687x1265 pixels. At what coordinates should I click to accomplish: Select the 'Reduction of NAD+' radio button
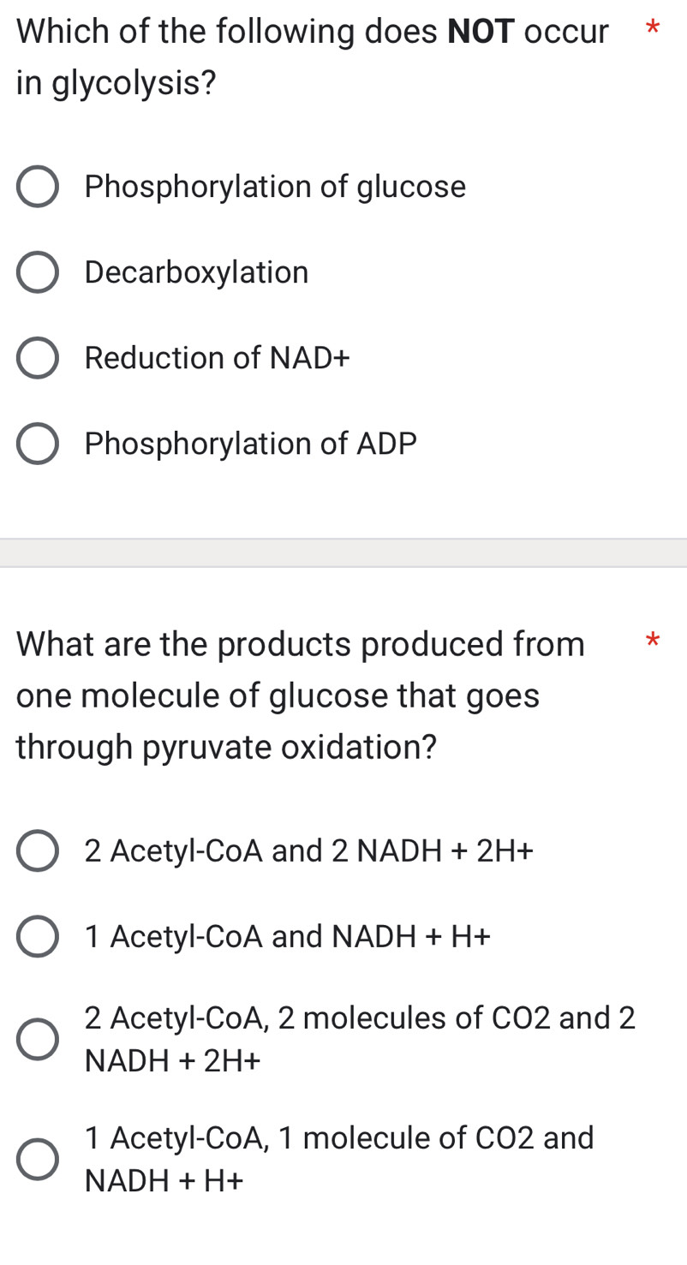(x=37, y=357)
